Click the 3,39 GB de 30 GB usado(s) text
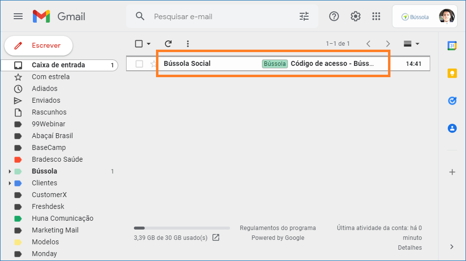The image size is (466, 261). 171,238
